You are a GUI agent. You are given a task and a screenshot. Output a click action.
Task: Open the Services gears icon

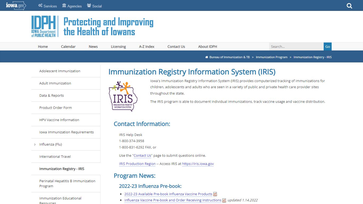coord(40,5)
